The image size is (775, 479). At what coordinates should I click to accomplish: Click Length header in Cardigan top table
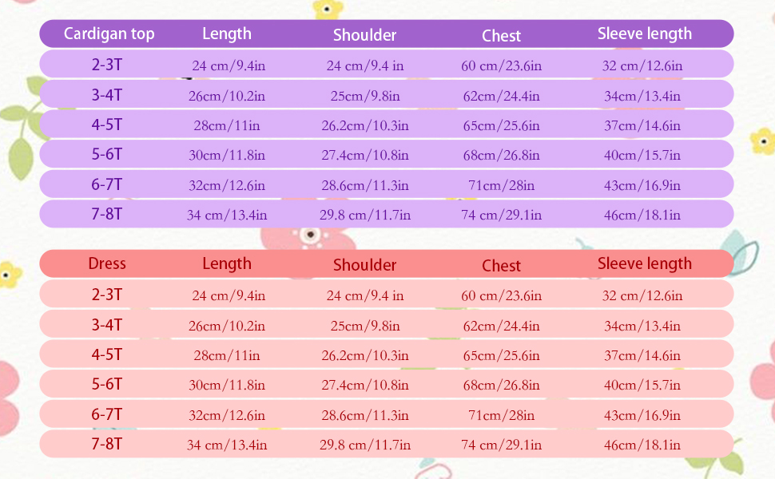pyautogui.click(x=227, y=34)
